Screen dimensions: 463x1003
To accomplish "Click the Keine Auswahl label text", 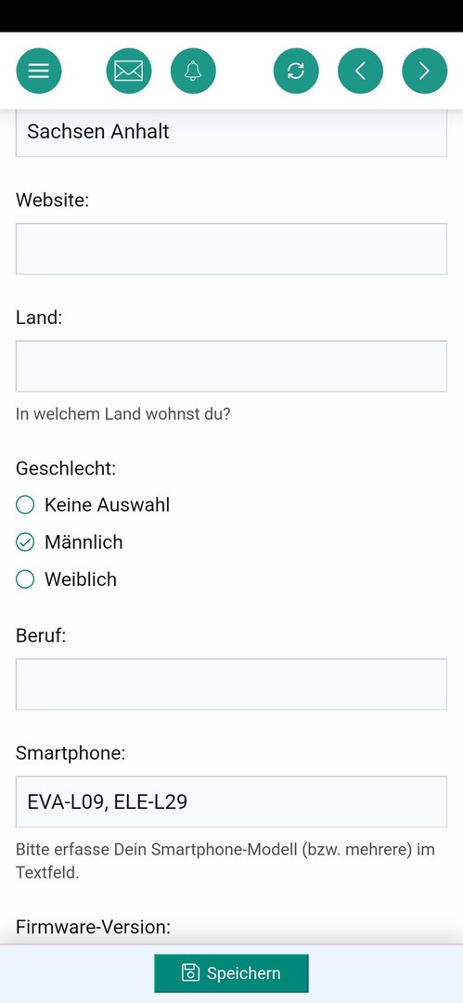I will (x=108, y=504).
